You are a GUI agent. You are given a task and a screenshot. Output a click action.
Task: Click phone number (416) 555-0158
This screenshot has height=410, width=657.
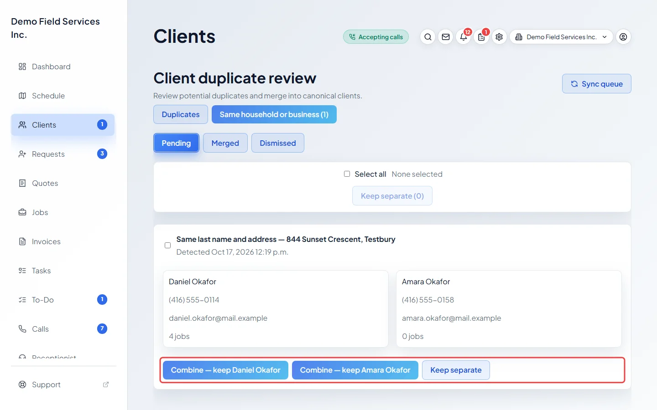point(428,300)
